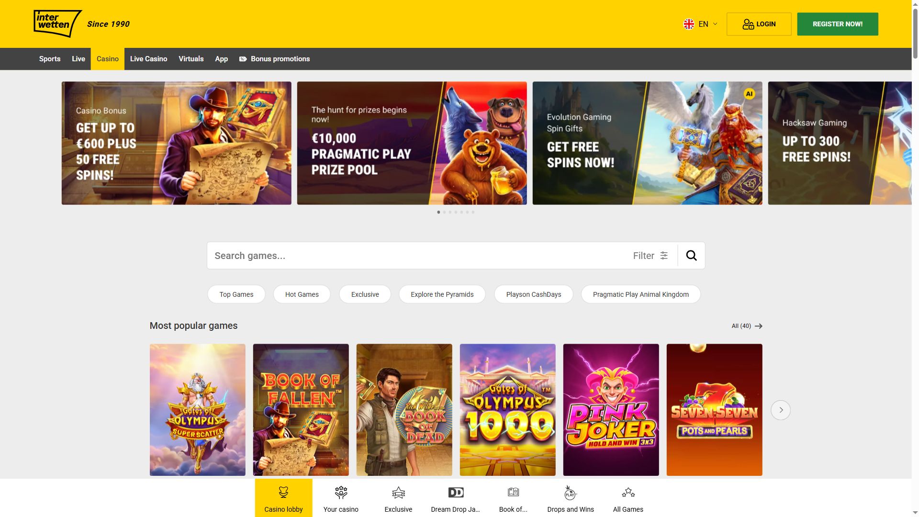The width and height of the screenshot is (919, 517).
Task: Click the REGISTER NOW! button
Action: [838, 24]
